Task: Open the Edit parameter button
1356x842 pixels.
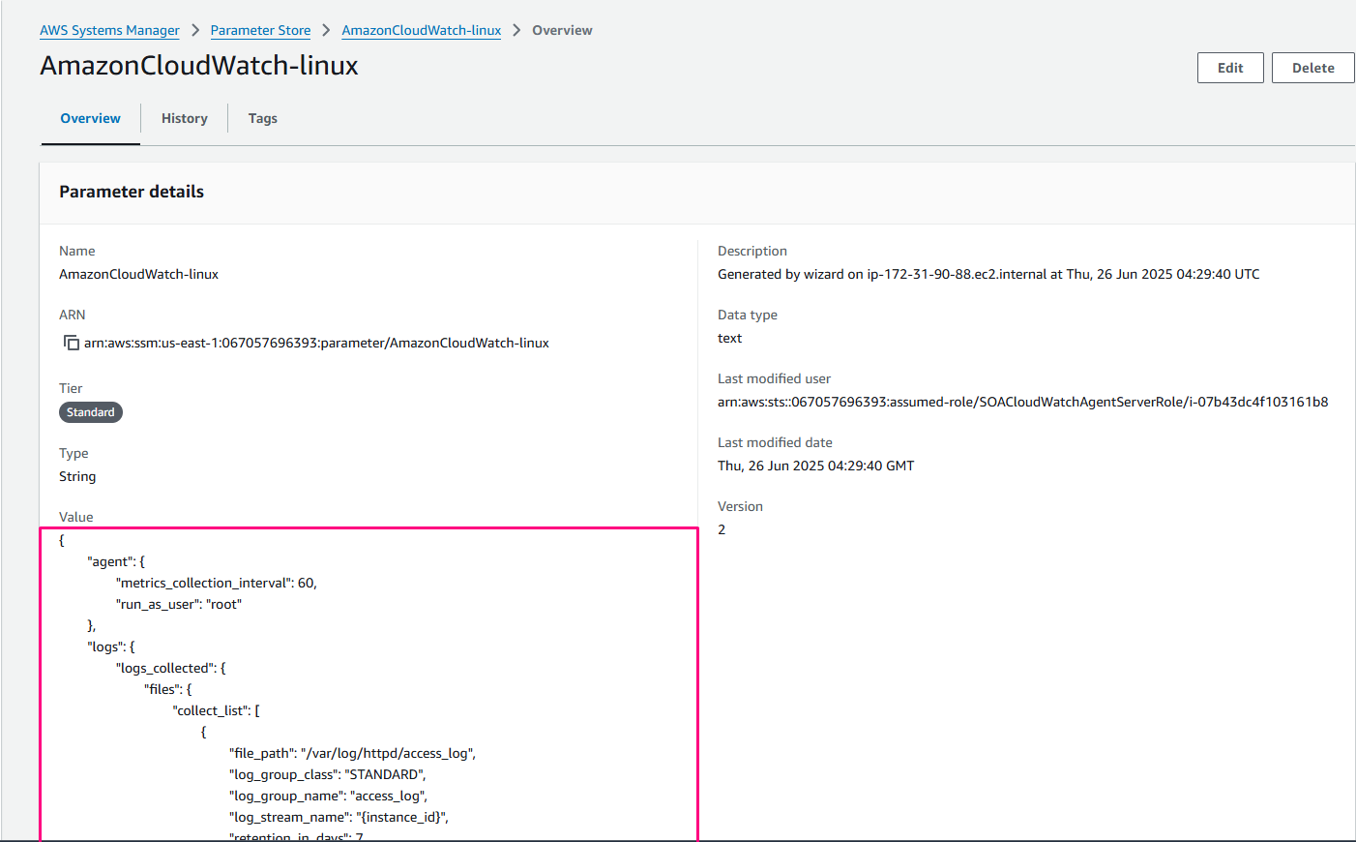Action: tap(1229, 68)
